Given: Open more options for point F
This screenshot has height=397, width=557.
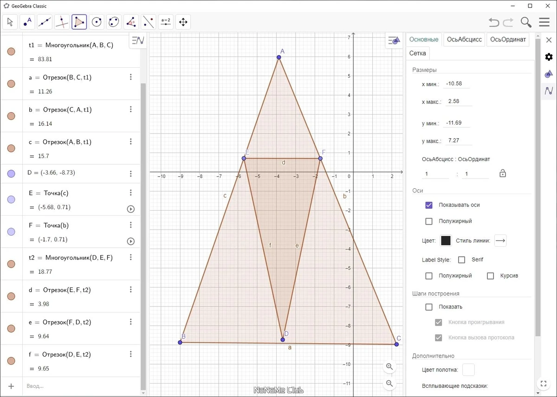Looking at the screenshot, I should click(131, 225).
